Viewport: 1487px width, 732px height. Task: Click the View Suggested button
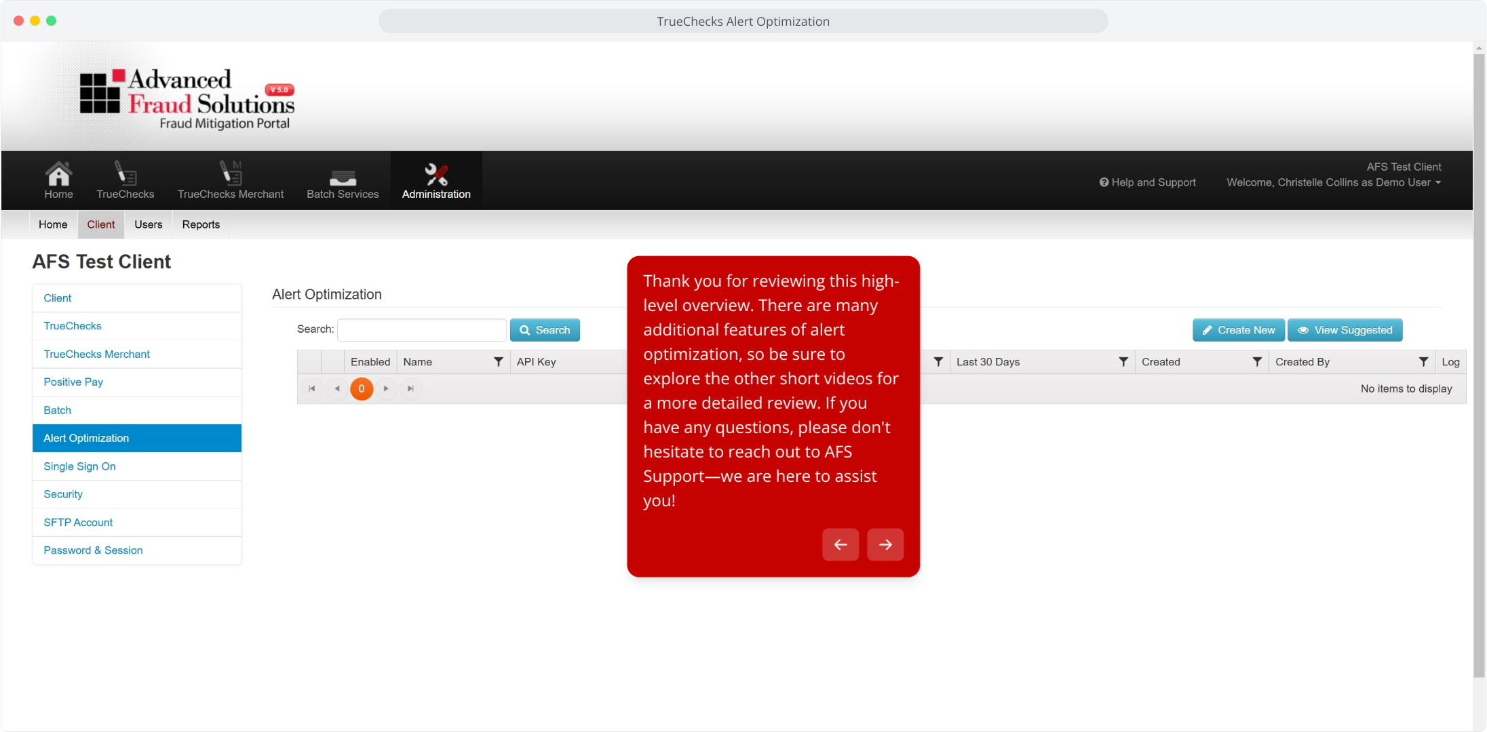tap(1345, 330)
